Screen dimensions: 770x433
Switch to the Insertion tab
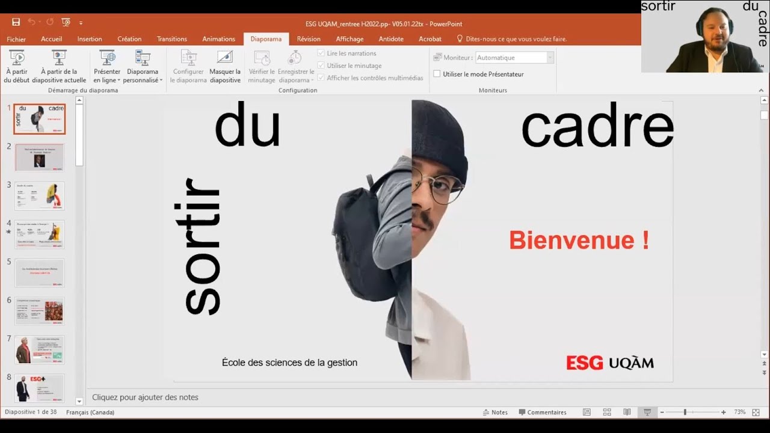pos(90,39)
